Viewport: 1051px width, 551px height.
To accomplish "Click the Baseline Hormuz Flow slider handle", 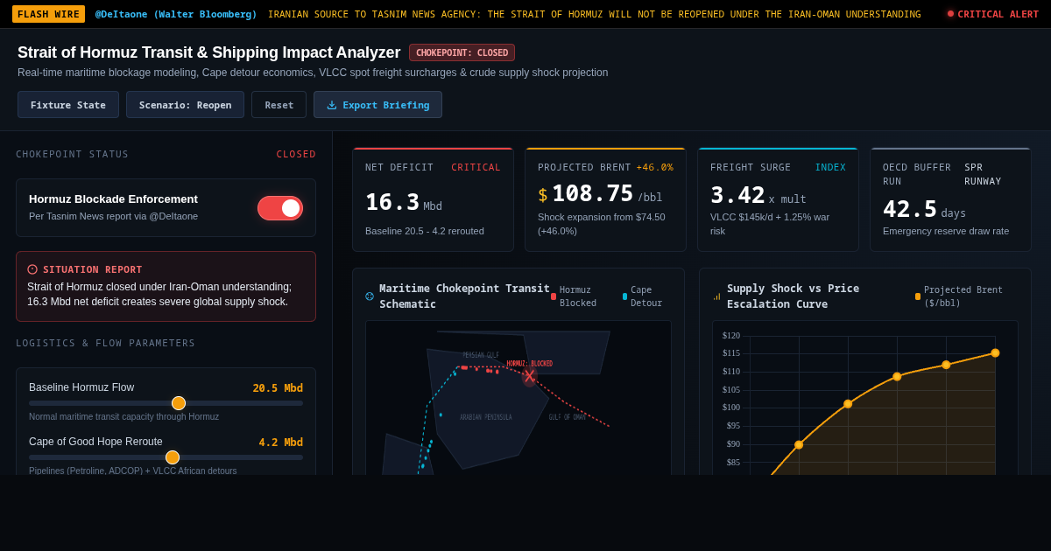I will coord(179,403).
